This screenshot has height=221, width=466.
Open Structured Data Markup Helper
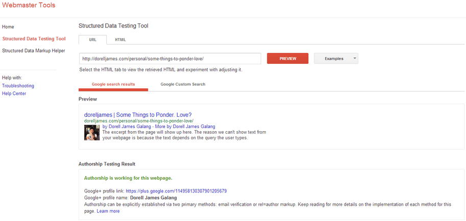coord(33,51)
